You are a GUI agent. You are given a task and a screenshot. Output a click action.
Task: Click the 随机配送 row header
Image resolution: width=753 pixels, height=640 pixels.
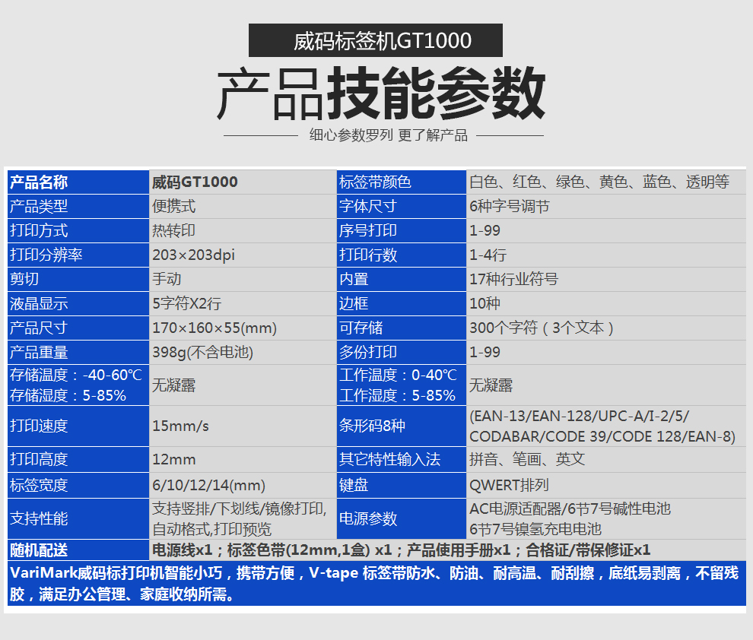pyautogui.click(x=78, y=550)
